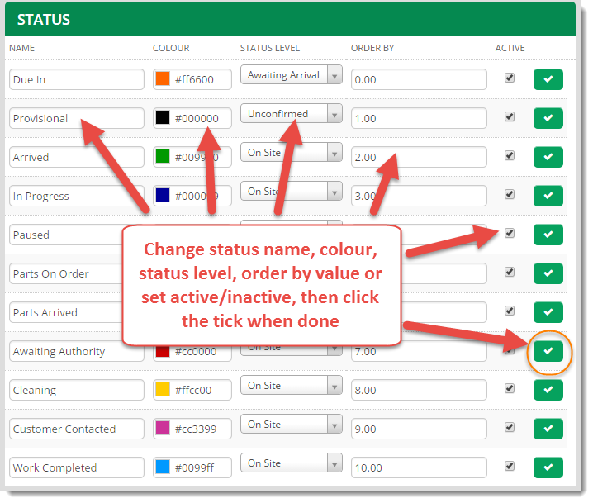Click the Customer Contacted name field
Viewport: 593px width, 503px height.
point(77,429)
